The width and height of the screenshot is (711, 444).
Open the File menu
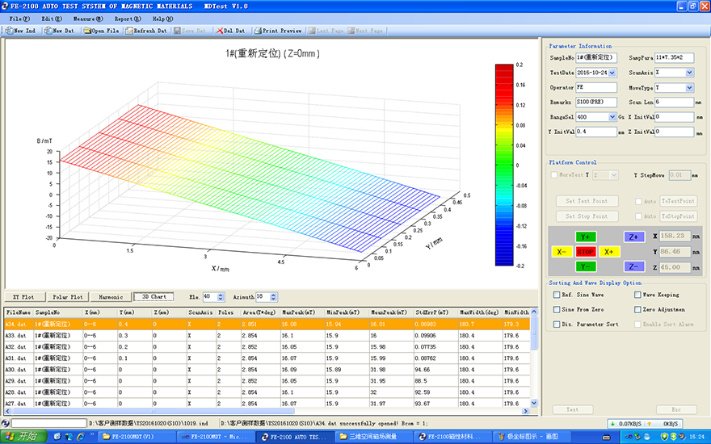(19, 19)
